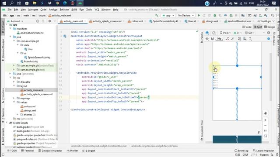Image resolution: width=280 pixels, height=157 pixels.
Task: Open the Build menu
Action: point(74,10)
